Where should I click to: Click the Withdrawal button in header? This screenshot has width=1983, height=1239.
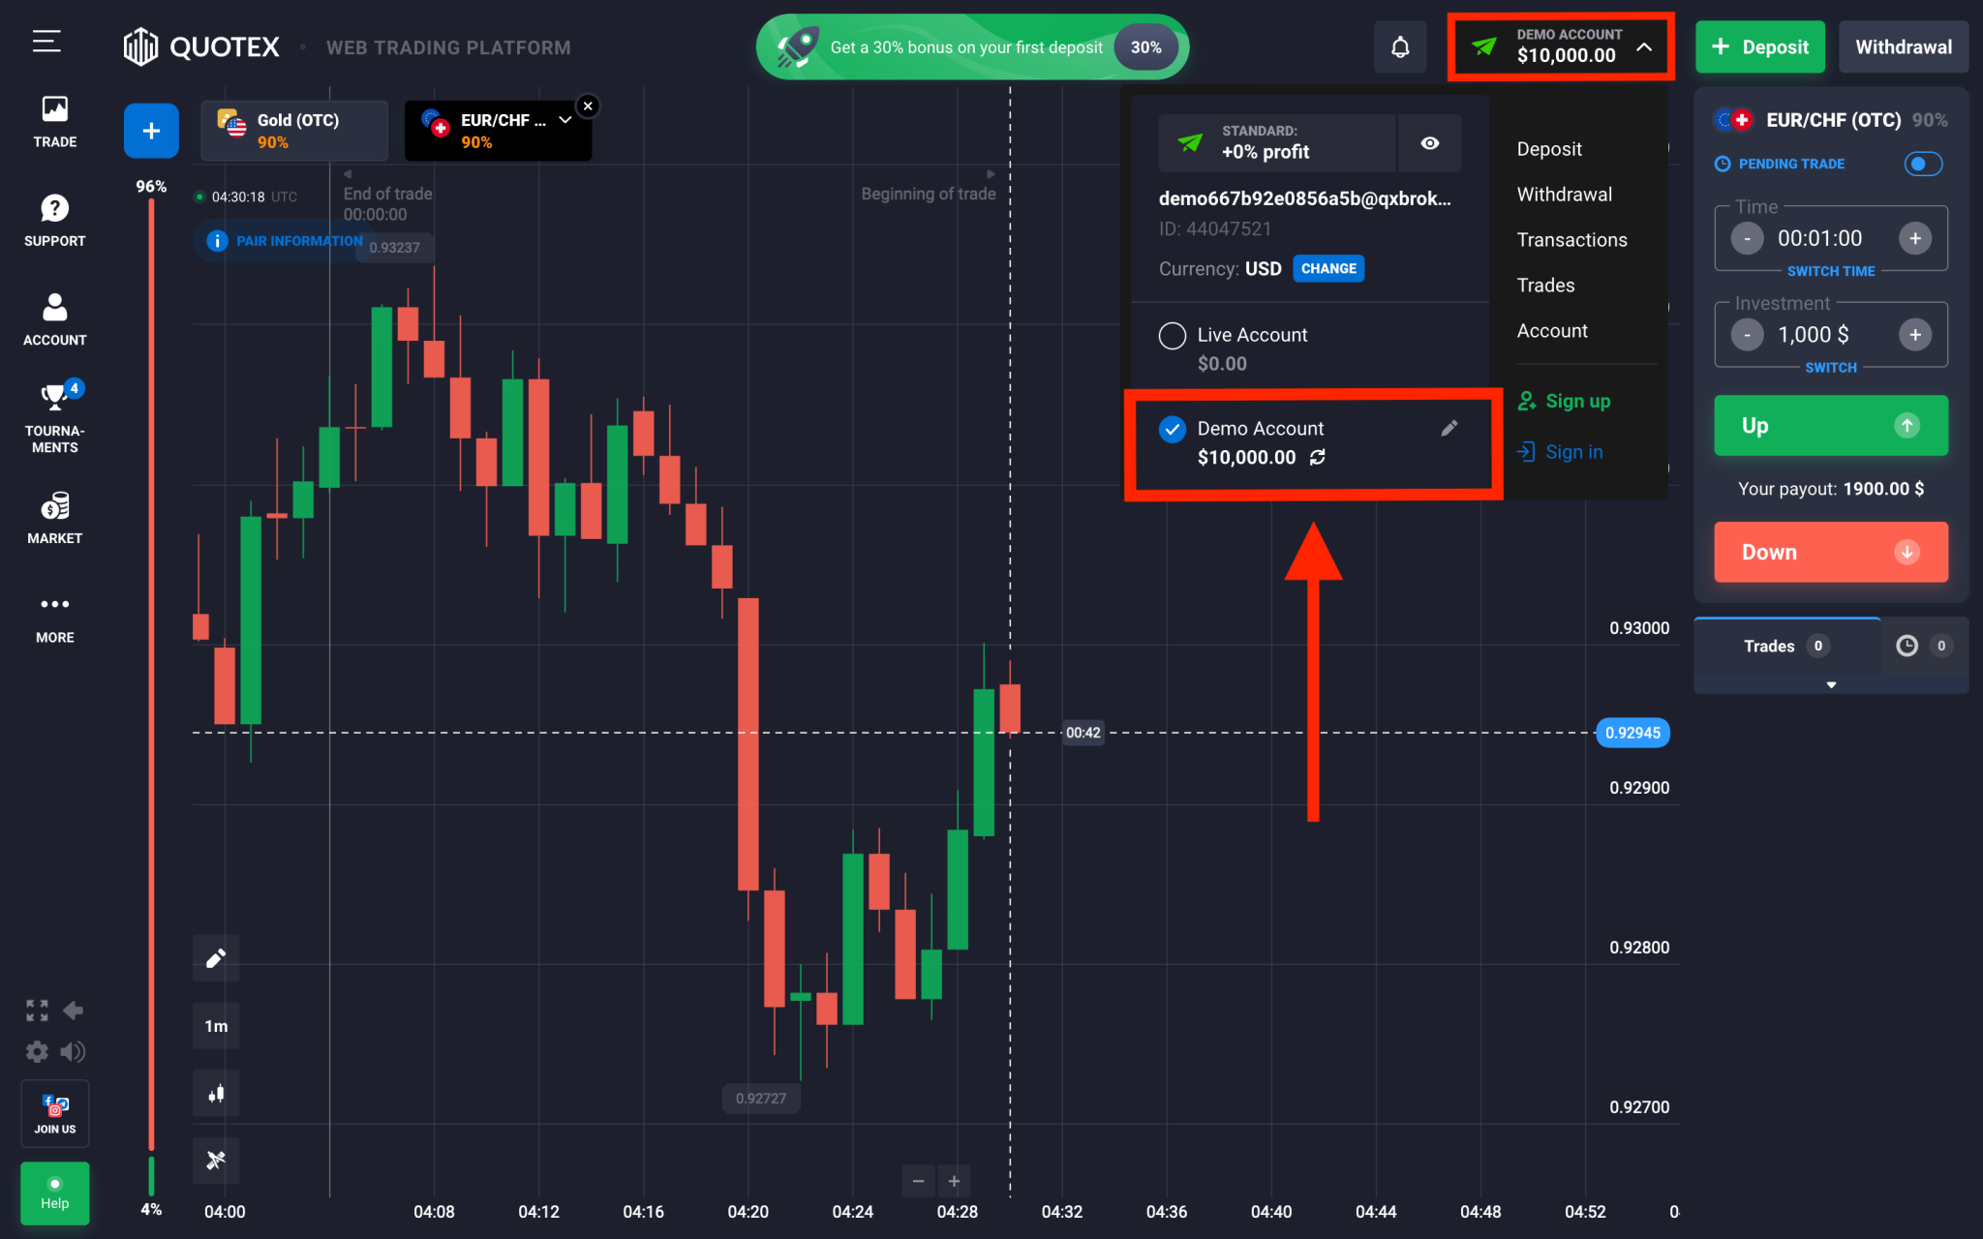pyautogui.click(x=1904, y=46)
